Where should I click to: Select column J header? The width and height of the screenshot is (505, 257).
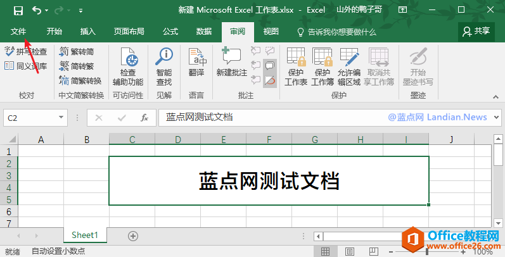pos(451,139)
